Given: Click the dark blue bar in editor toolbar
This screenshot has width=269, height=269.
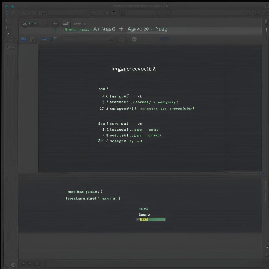Looking at the screenshot, I should [165, 38].
